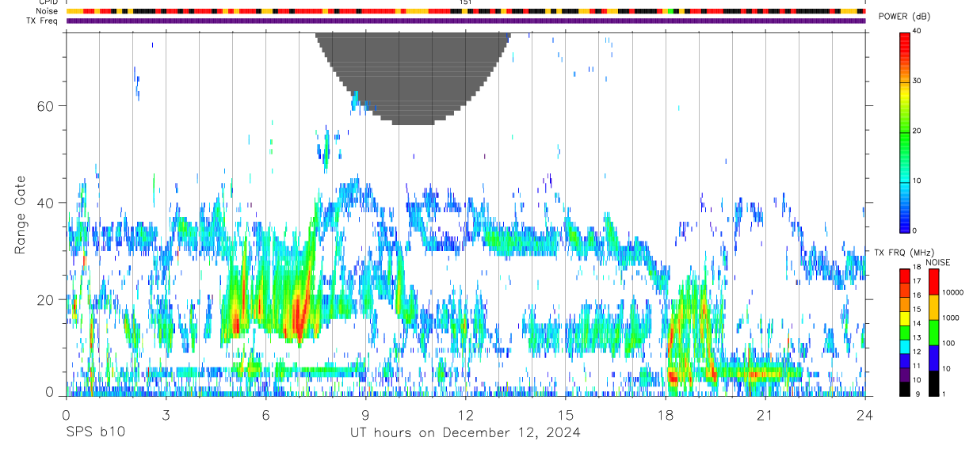The width and height of the screenshot is (973, 449).
Task: Click the 'POWER (dB)' colorbar title
Action: [x=906, y=17]
